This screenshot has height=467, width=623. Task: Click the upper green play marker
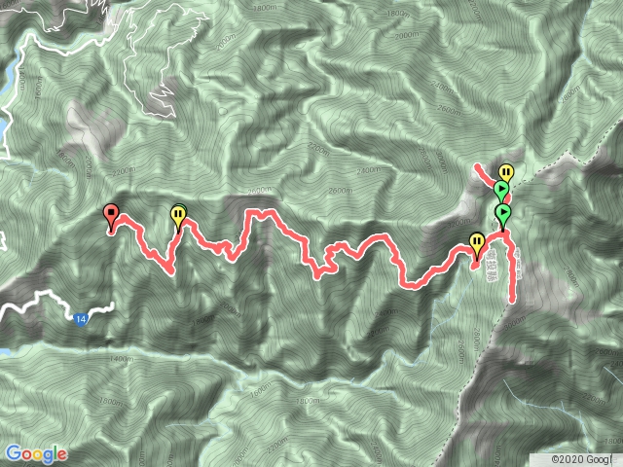tap(501, 191)
